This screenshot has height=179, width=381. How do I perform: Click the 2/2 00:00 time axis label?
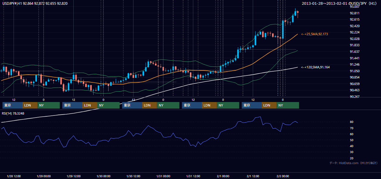click(283, 176)
